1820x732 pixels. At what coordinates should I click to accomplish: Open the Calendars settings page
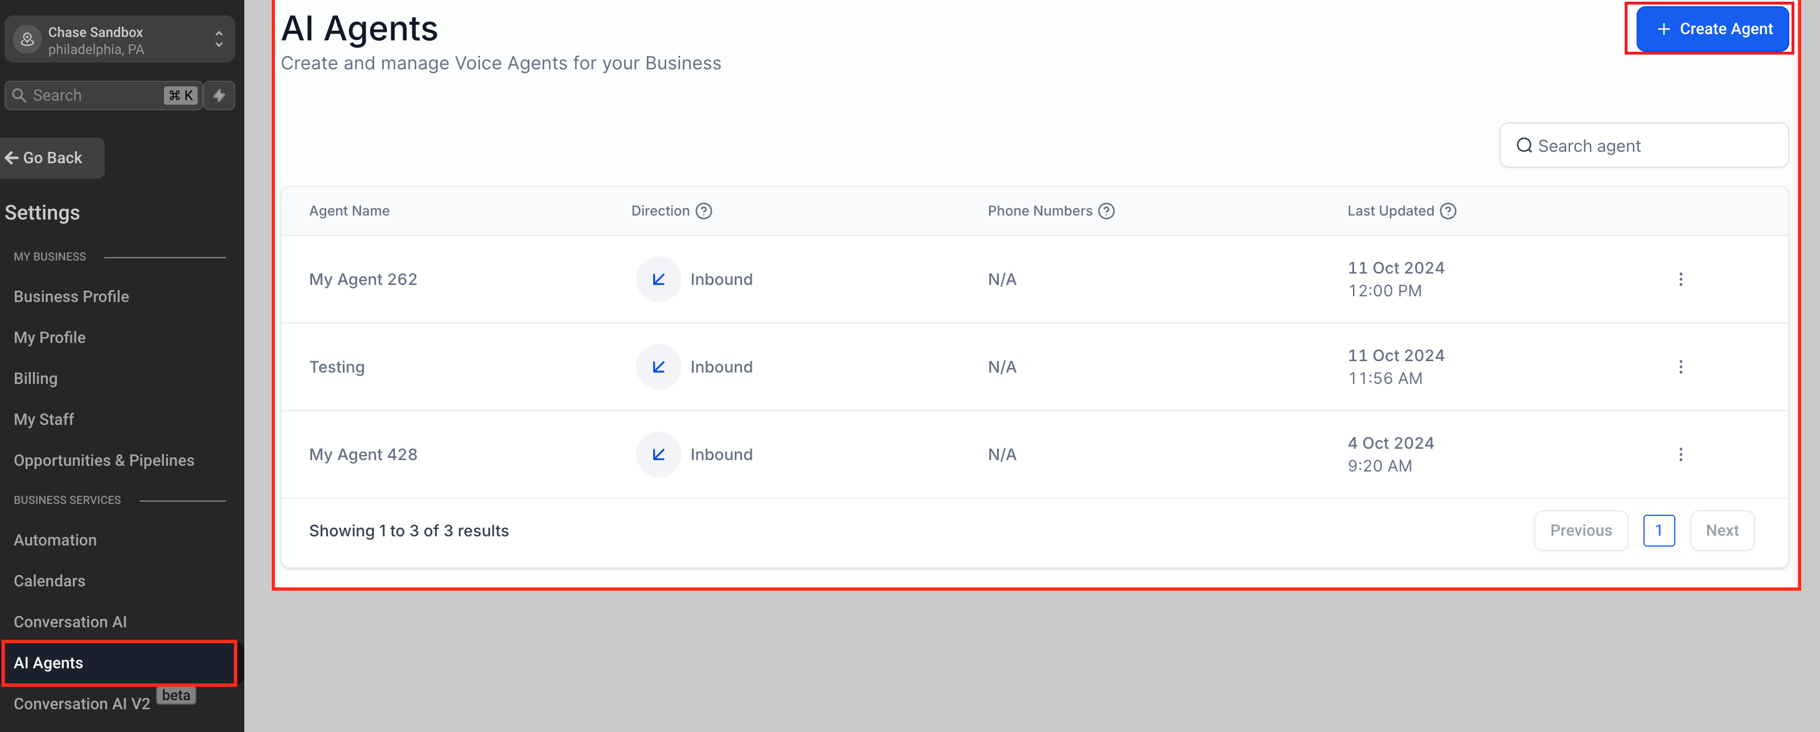(50, 581)
